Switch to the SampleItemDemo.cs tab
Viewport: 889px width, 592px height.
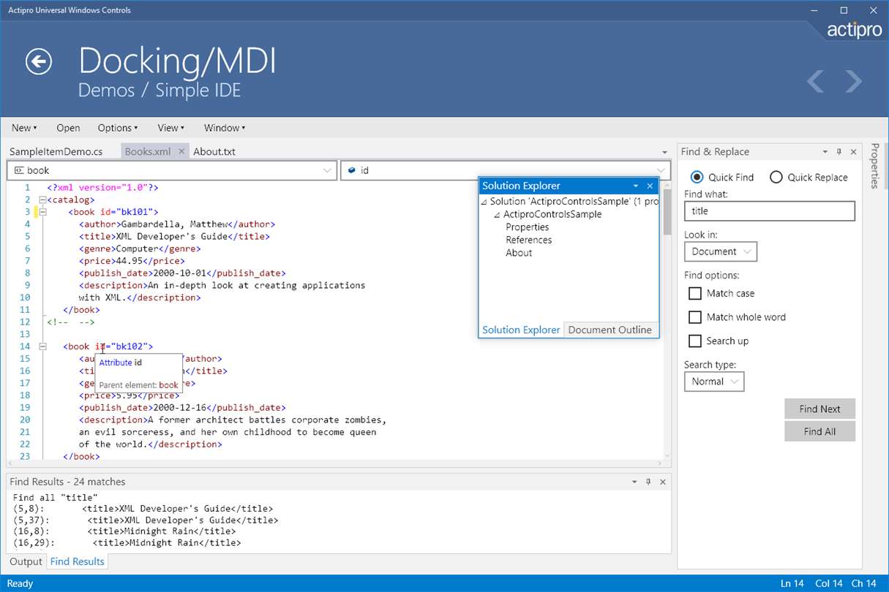coord(56,152)
